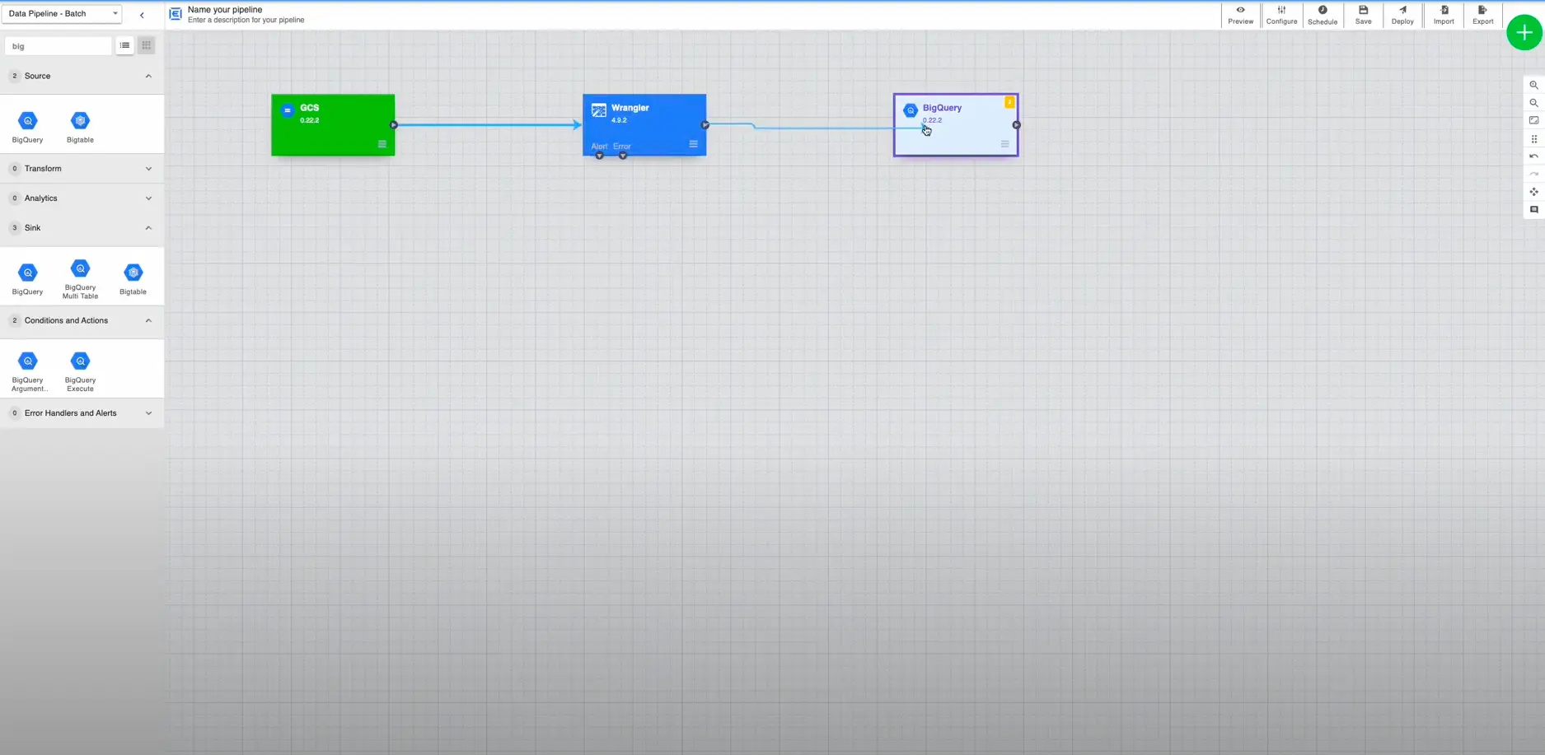
Task: Switch plugin palette to list view
Action: 124,45
